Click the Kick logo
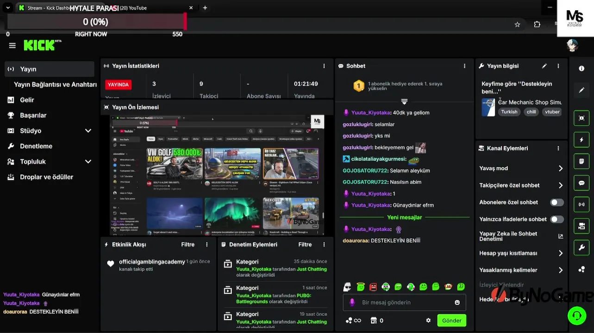This screenshot has height=333, width=594. point(42,45)
